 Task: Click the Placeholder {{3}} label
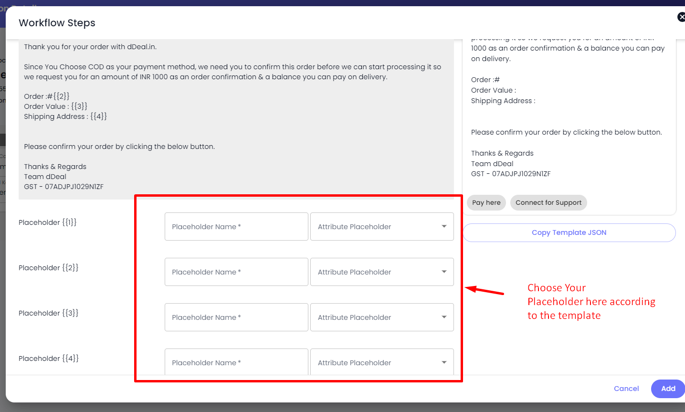(48, 313)
